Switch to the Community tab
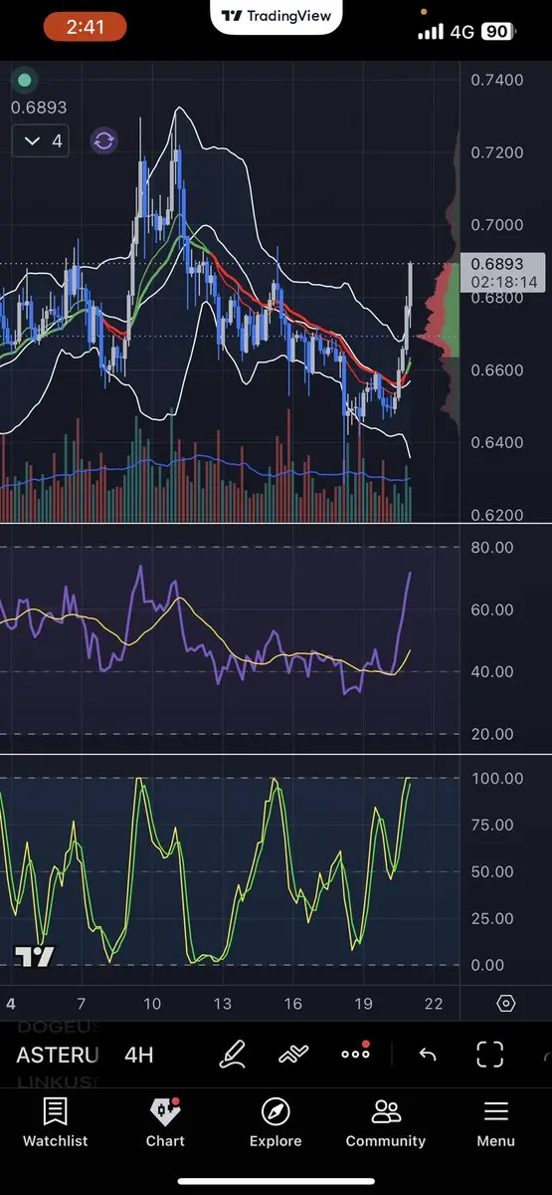Image resolution: width=552 pixels, height=1195 pixels. [x=386, y=1122]
